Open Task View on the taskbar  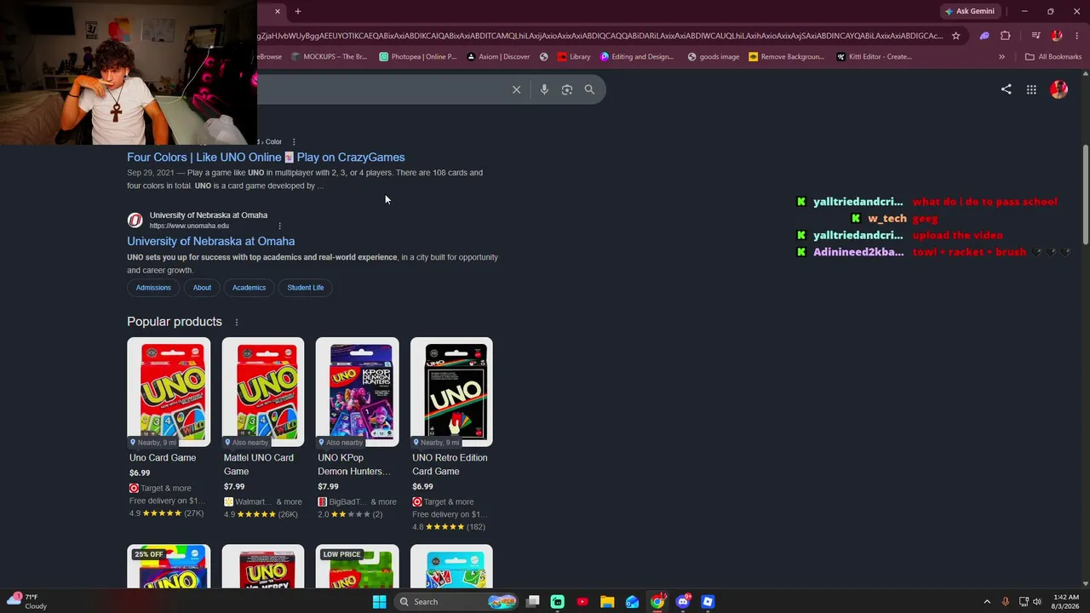point(533,602)
